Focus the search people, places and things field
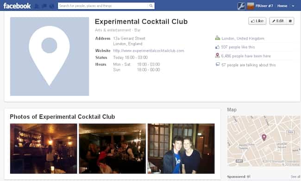 click(104, 6)
